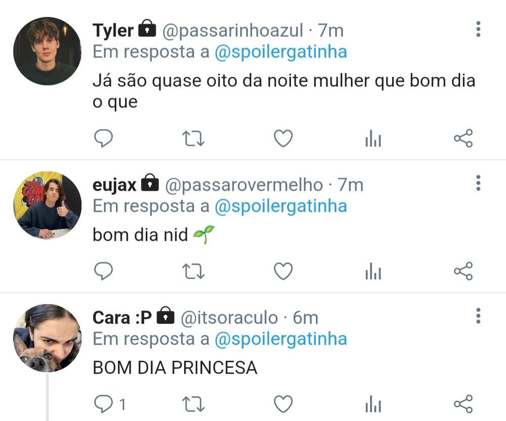Open more options menu on eujax's tweet
Screen dimensions: 506x421
[478, 183]
